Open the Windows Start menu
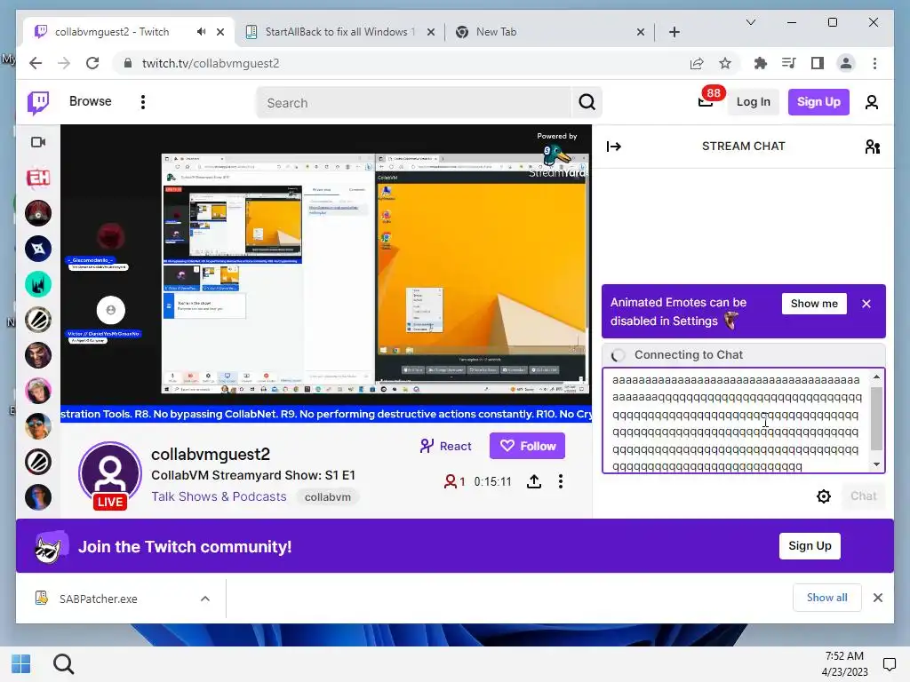This screenshot has height=682, width=910. (21, 664)
